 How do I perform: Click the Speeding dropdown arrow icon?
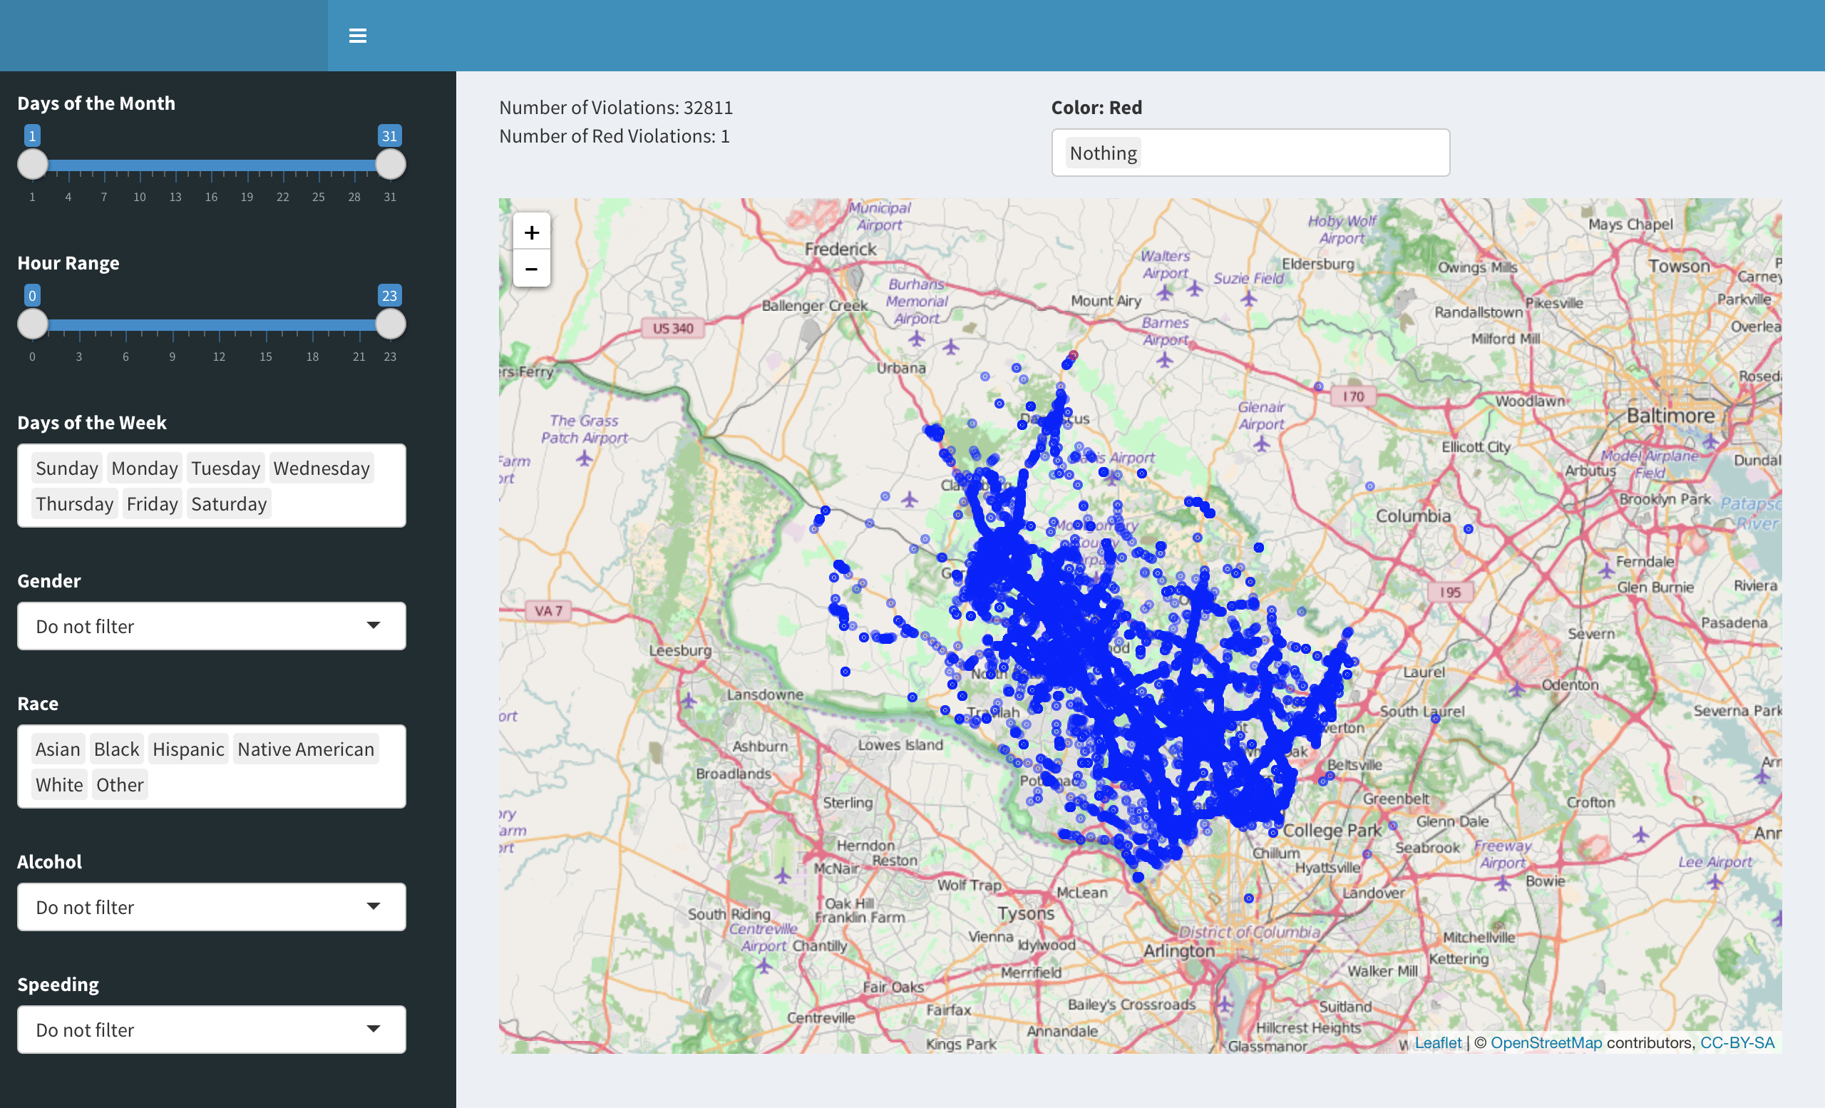(374, 1029)
